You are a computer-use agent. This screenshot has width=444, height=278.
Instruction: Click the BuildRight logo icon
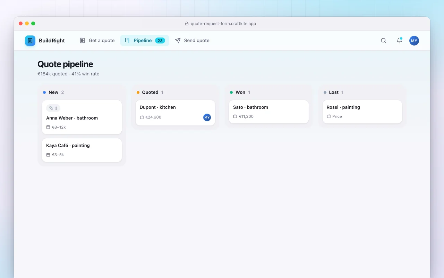[30, 41]
